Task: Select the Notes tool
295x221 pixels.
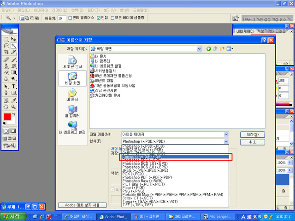Action: pyautogui.click(x=6, y=100)
